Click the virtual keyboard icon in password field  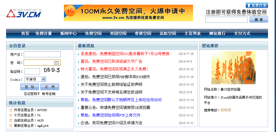57,63
